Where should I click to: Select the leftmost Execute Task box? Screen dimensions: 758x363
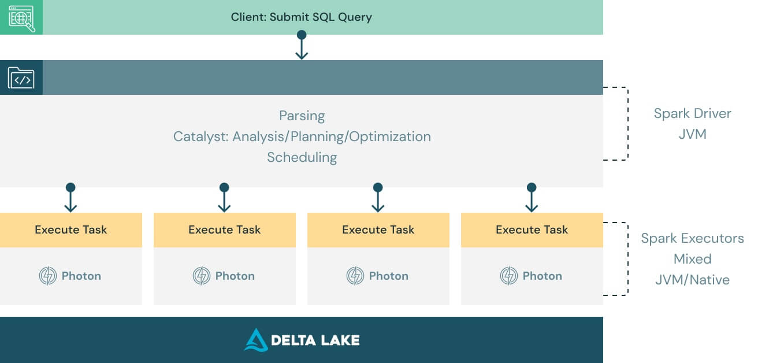point(71,229)
